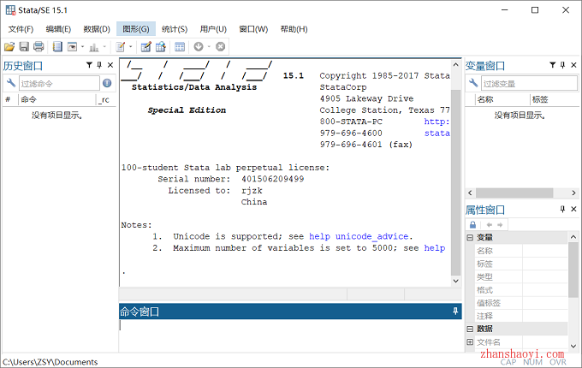This screenshot has height=368, width=582.
Task: Click the More down-arrow toolbar icon
Action: (x=199, y=47)
